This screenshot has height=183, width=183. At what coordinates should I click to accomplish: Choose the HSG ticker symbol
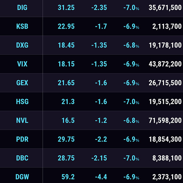22,101
